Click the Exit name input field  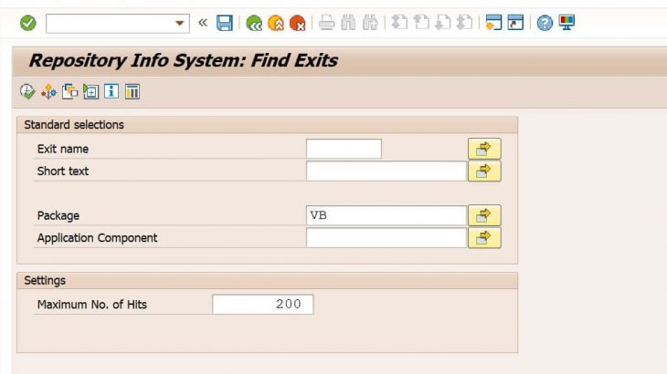[344, 149]
